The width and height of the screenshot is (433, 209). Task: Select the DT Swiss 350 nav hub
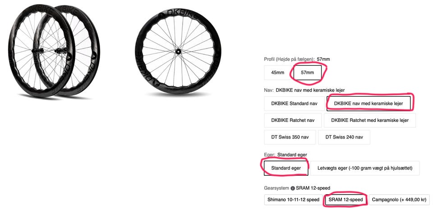coord(289,138)
